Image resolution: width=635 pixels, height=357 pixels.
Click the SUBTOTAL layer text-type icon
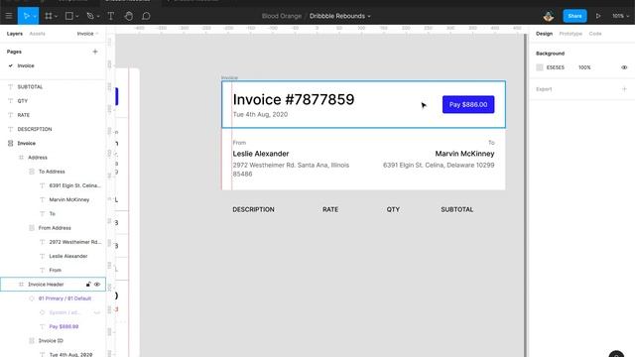[11, 87]
